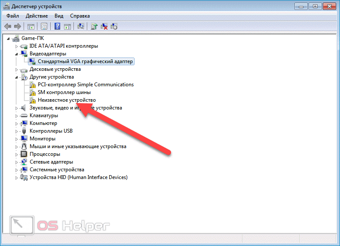340x246 pixels.
Task: Open the Файл menu
Action: click(12, 16)
